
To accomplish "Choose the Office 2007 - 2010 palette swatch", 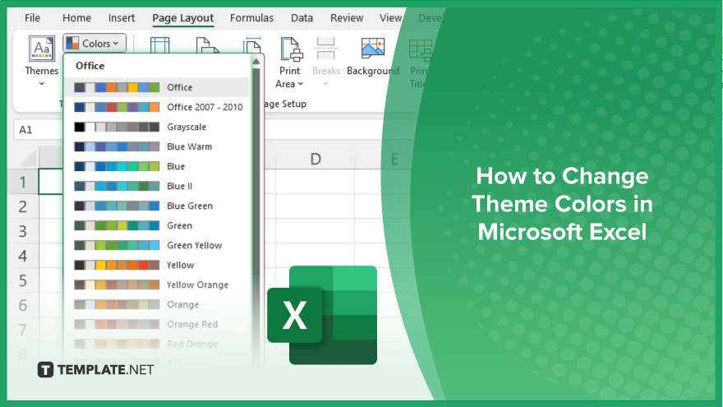I will point(117,107).
